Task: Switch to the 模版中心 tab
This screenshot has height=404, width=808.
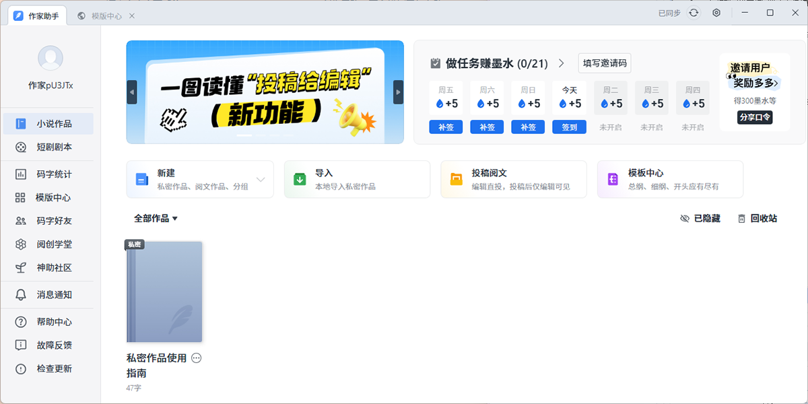Action: coord(106,15)
